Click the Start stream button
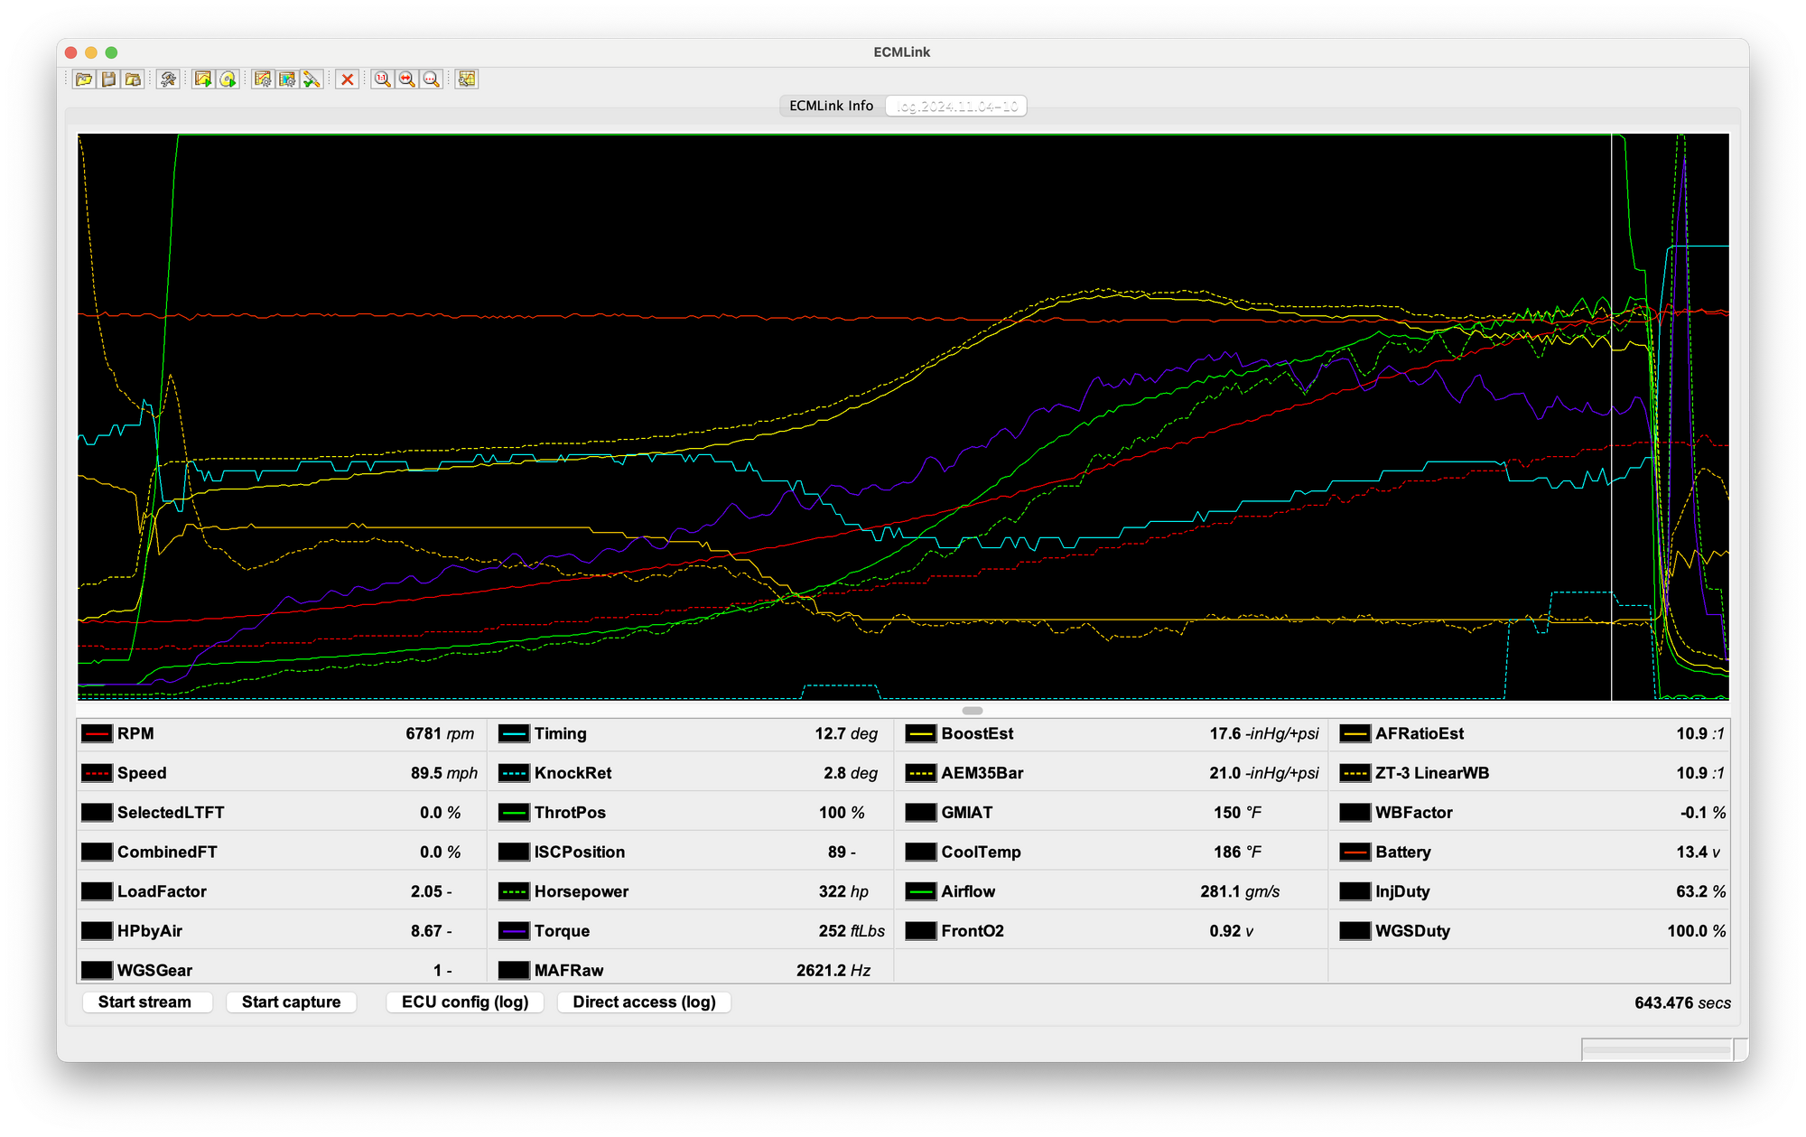Image resolution: width=1806 pixels, height=1137 pixels. point(145,1002)
